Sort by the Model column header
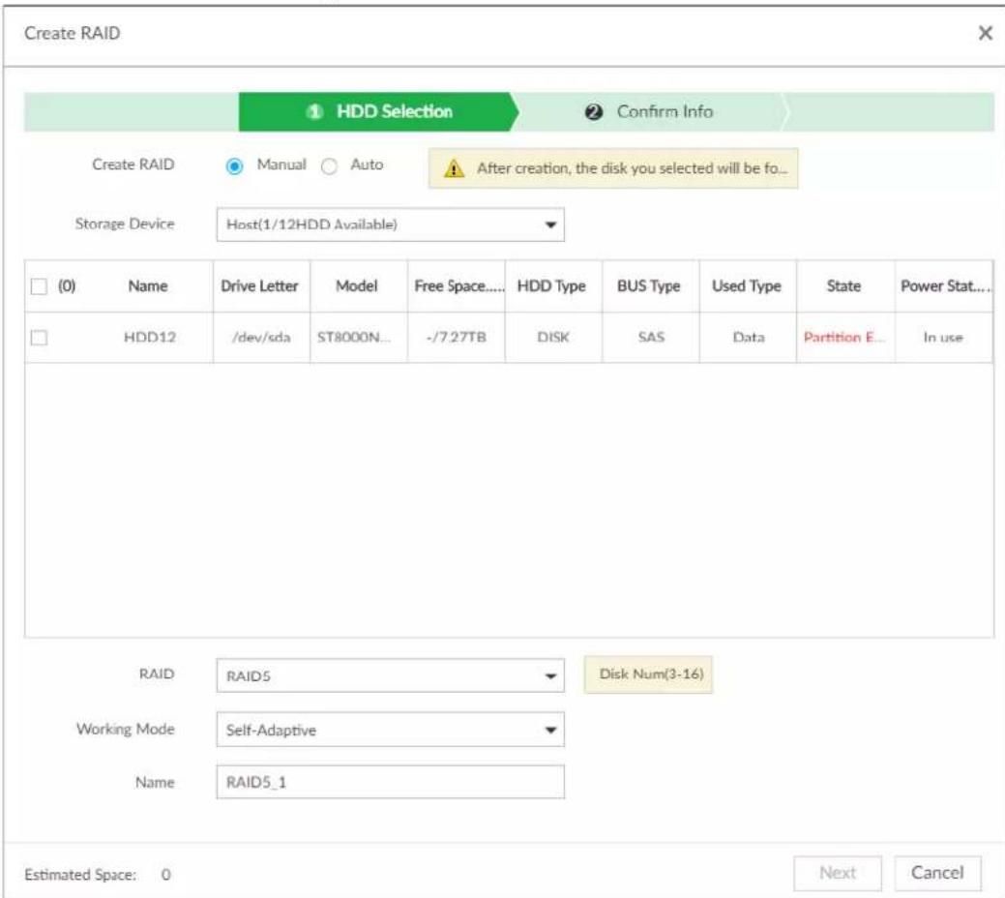 click(x=357, y=286)
